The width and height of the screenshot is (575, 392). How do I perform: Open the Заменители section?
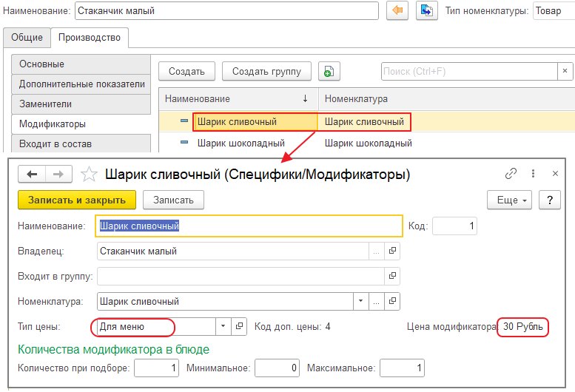(x=81, y=104)
